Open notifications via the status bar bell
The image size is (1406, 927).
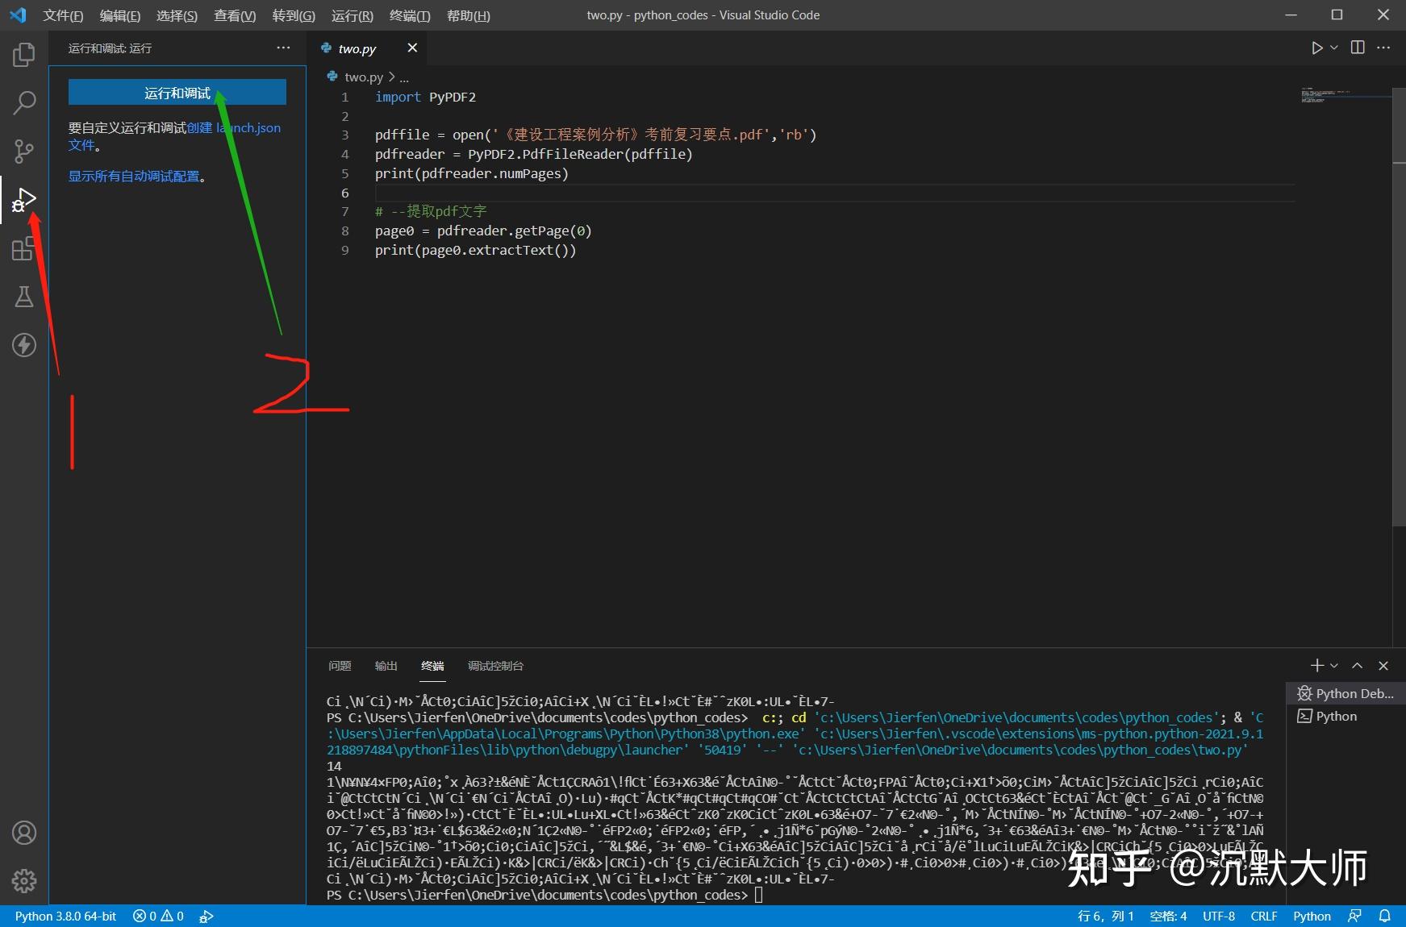(1386, 916)
